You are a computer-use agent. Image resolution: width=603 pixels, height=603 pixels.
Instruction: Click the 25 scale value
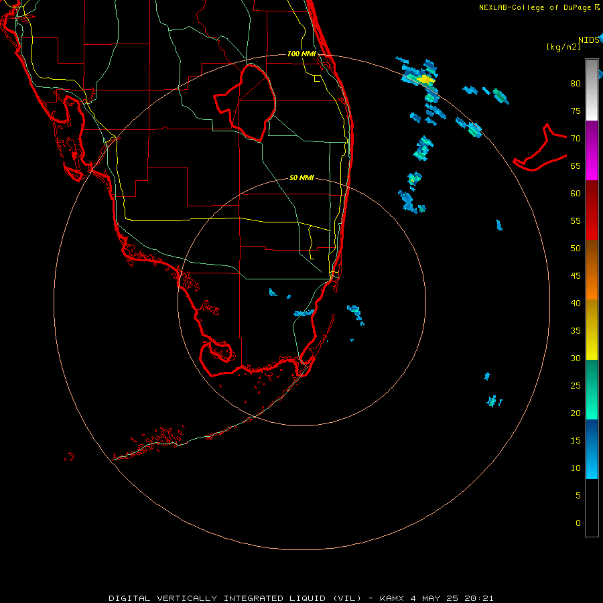[576, 385]
